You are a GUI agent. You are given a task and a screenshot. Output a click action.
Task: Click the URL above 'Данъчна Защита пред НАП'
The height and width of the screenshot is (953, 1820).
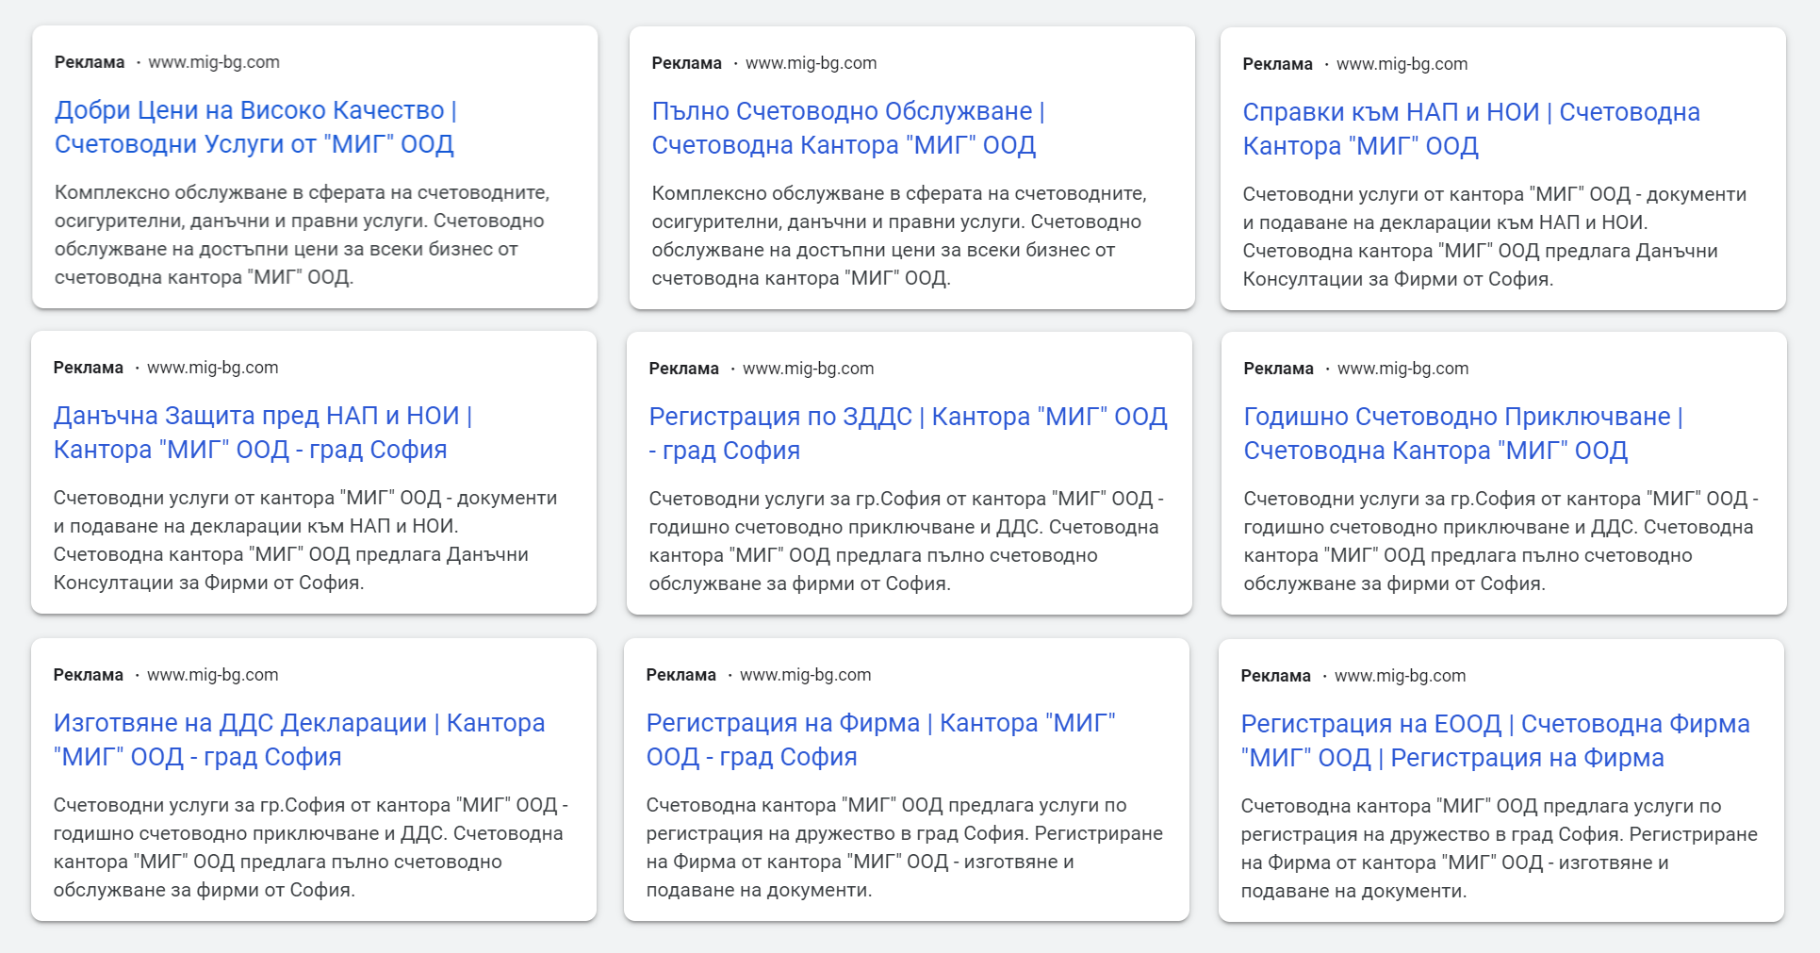[x=213, y=368]
